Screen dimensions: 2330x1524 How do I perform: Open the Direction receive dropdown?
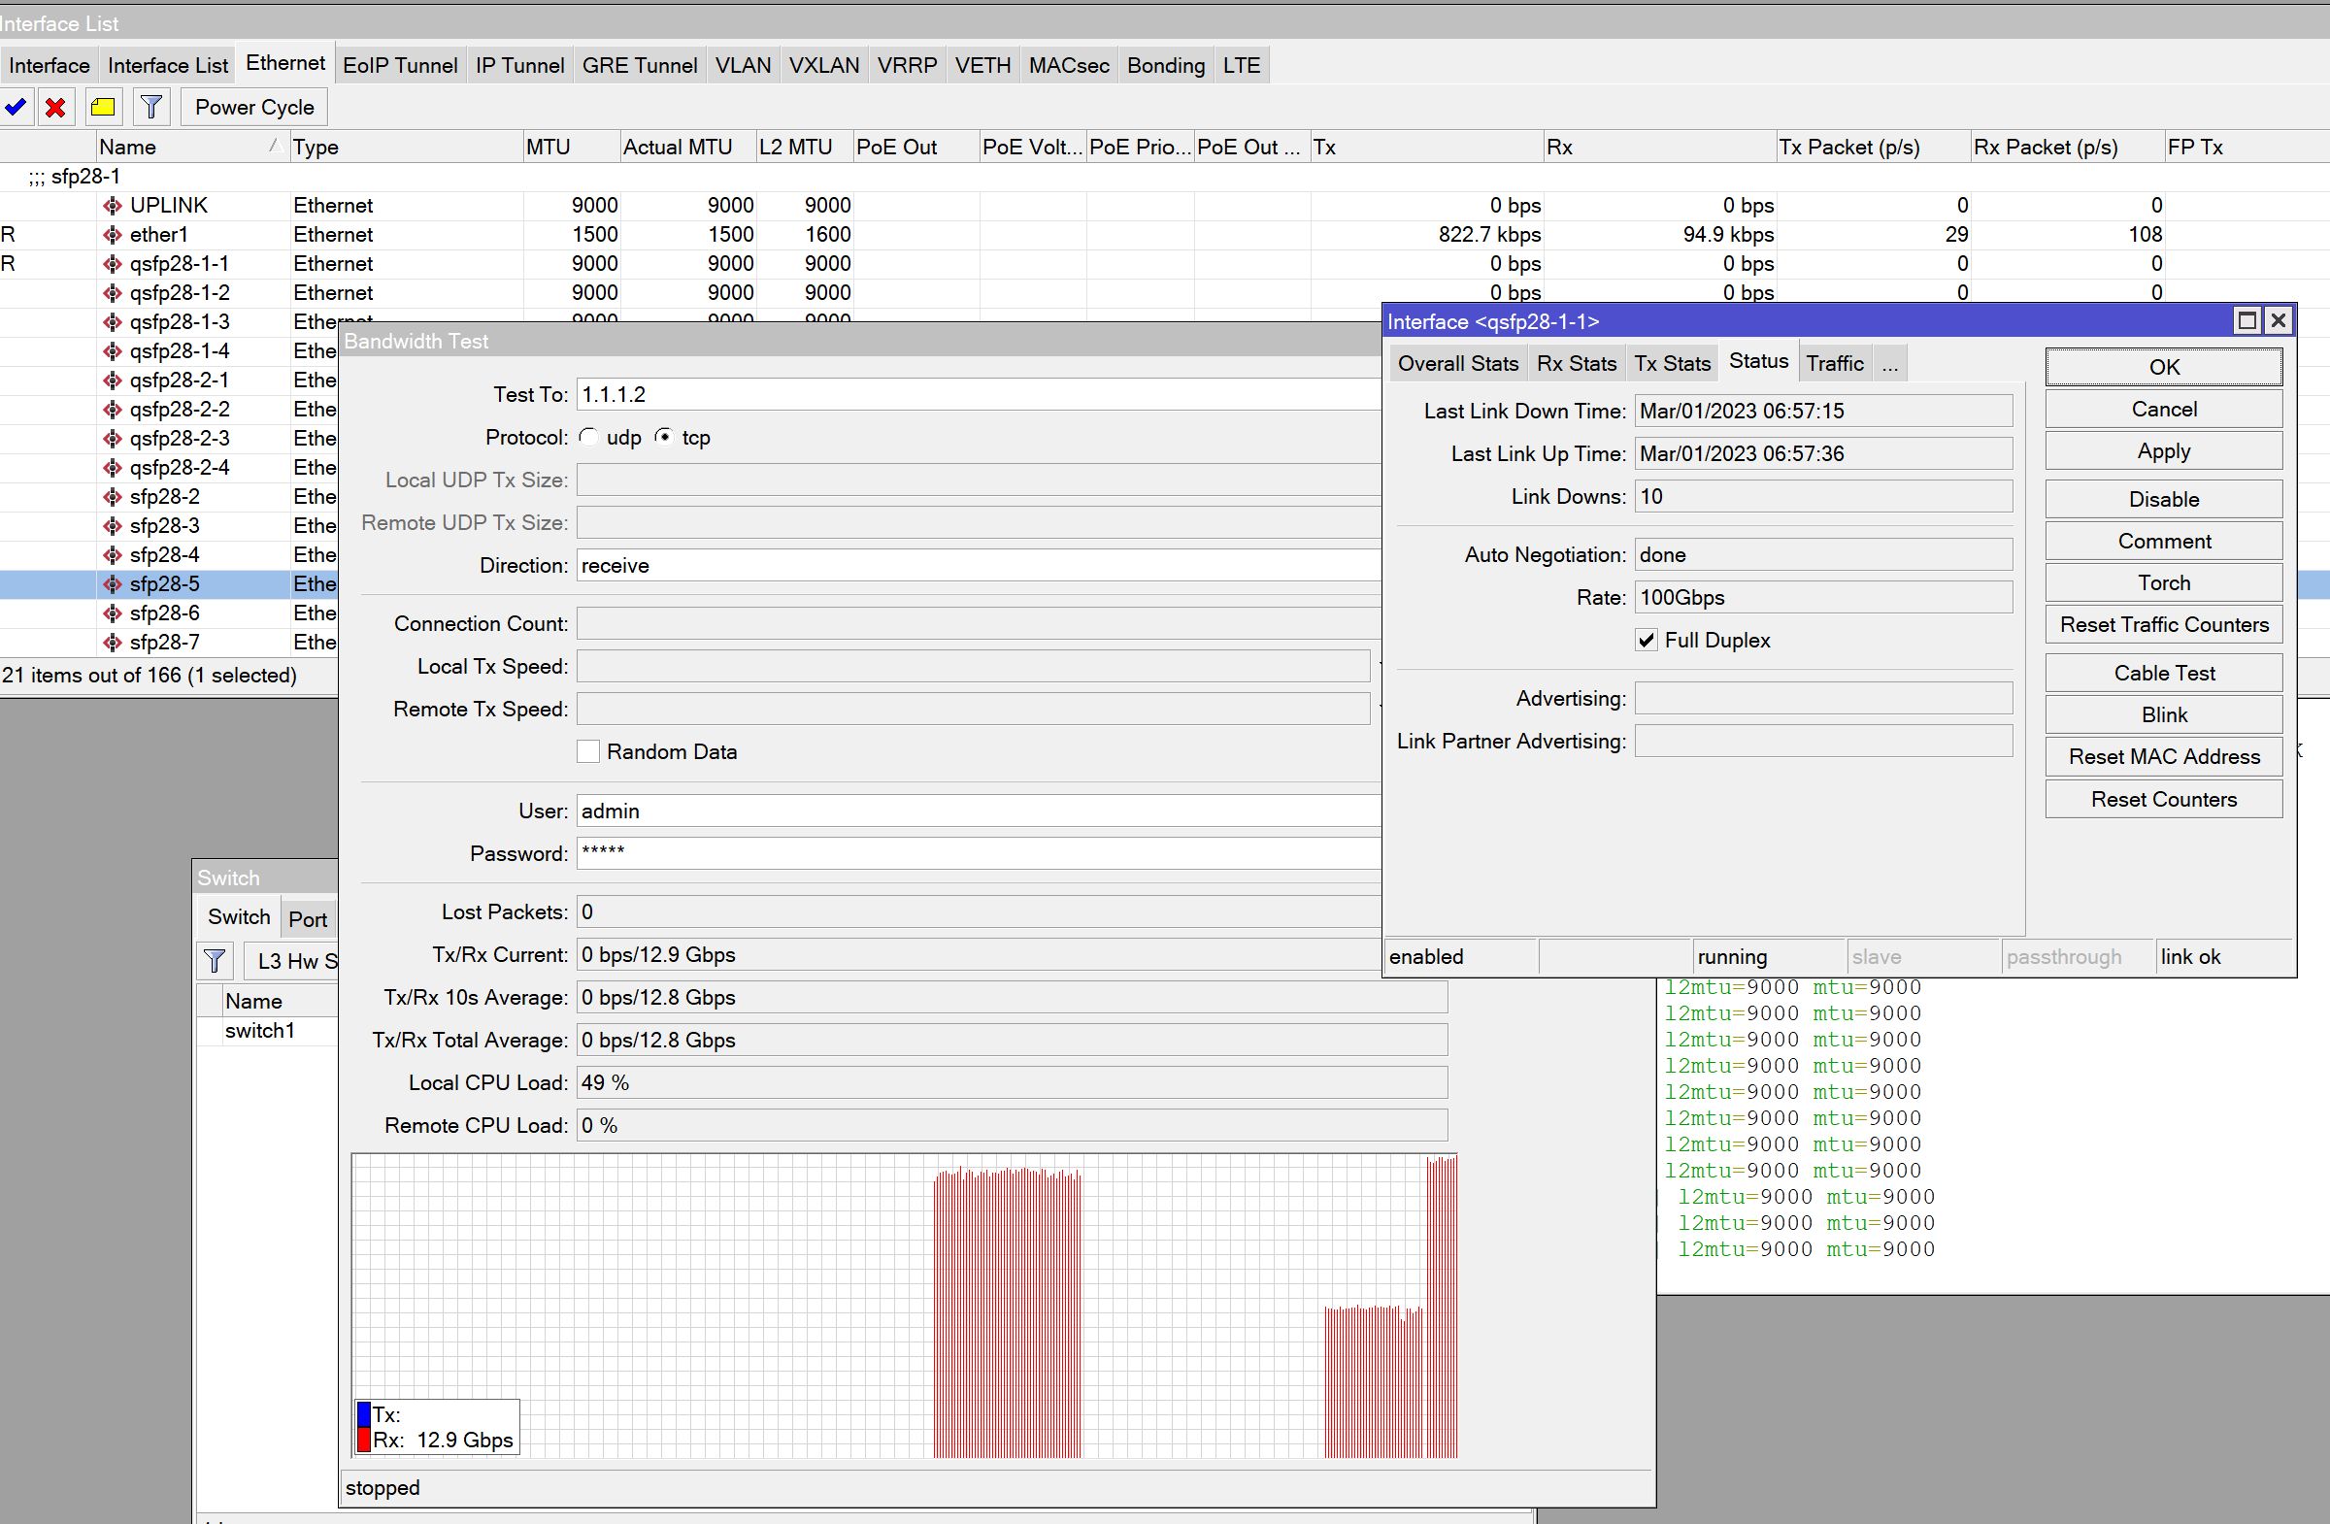pyautogui.click(x=978, y=566)
